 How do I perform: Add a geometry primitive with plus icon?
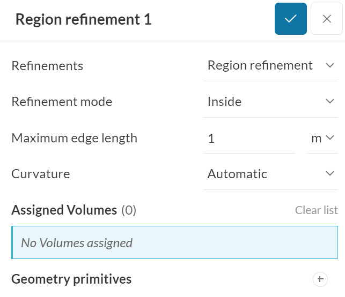(x=320, y=279)
